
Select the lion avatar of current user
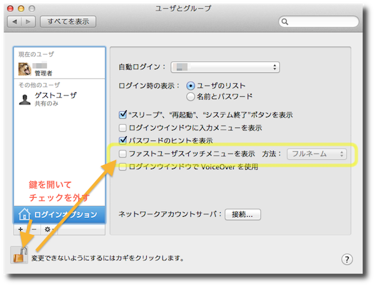click(x=24, y=69)
